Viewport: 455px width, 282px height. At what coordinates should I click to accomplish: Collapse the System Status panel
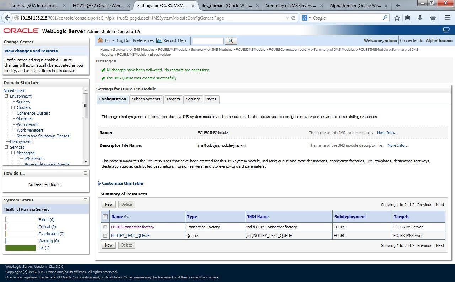(x=85, y=200)
